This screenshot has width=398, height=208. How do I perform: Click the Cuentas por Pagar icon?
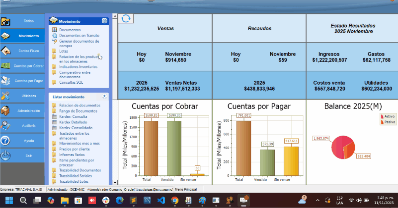click(6, 81)
